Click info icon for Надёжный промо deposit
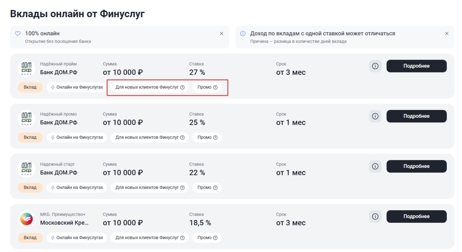 375,116
